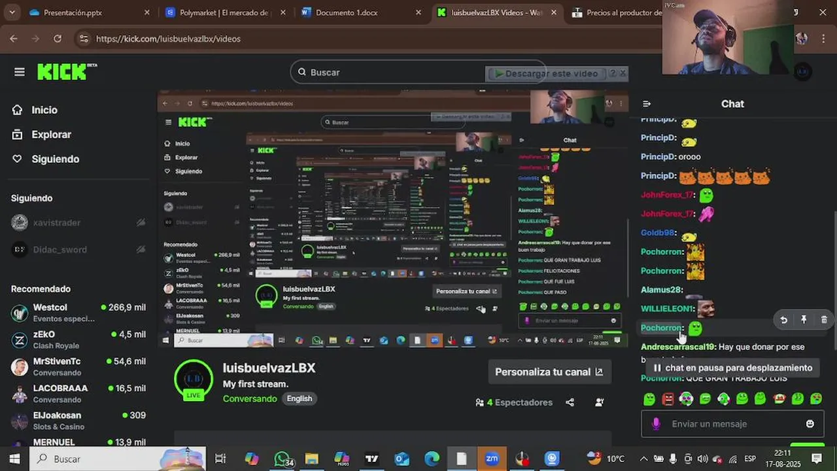This screenshot has width=837, height=471.
Task: Reload the page
Action: [x=58, y=39]
